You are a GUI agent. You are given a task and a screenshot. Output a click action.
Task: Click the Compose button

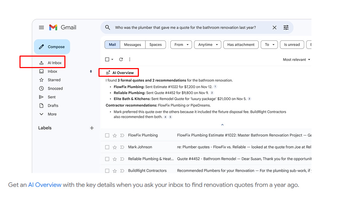pos(52,47)
